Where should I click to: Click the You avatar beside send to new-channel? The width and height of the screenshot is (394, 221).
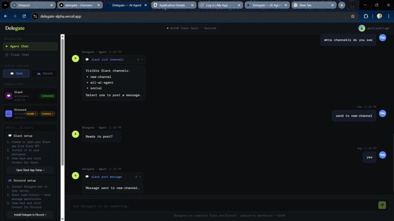(382, 113)
